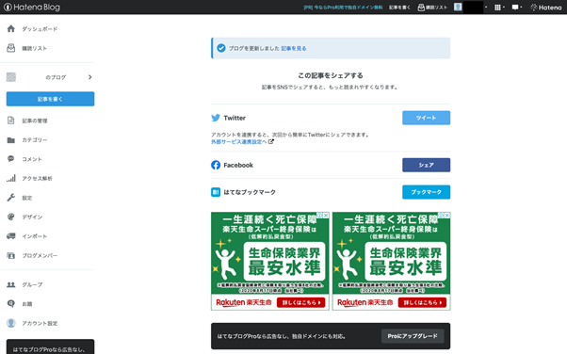Click the Proにアップグレード button
The image size is (567, 354).
(413, 336)
